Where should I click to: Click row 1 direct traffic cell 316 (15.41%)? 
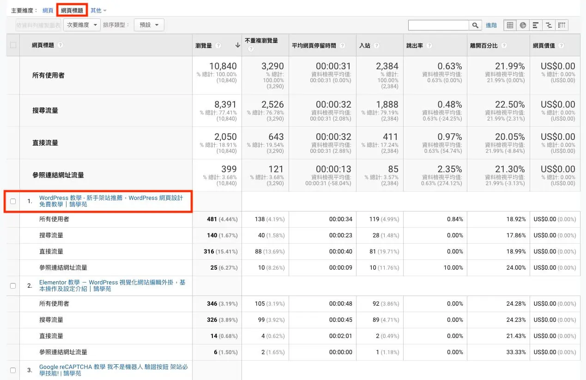221,252
